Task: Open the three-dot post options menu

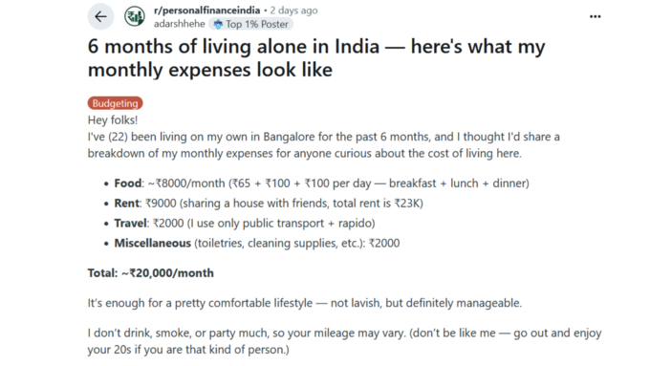Action: pyautogui.click(x=595, y=16)
